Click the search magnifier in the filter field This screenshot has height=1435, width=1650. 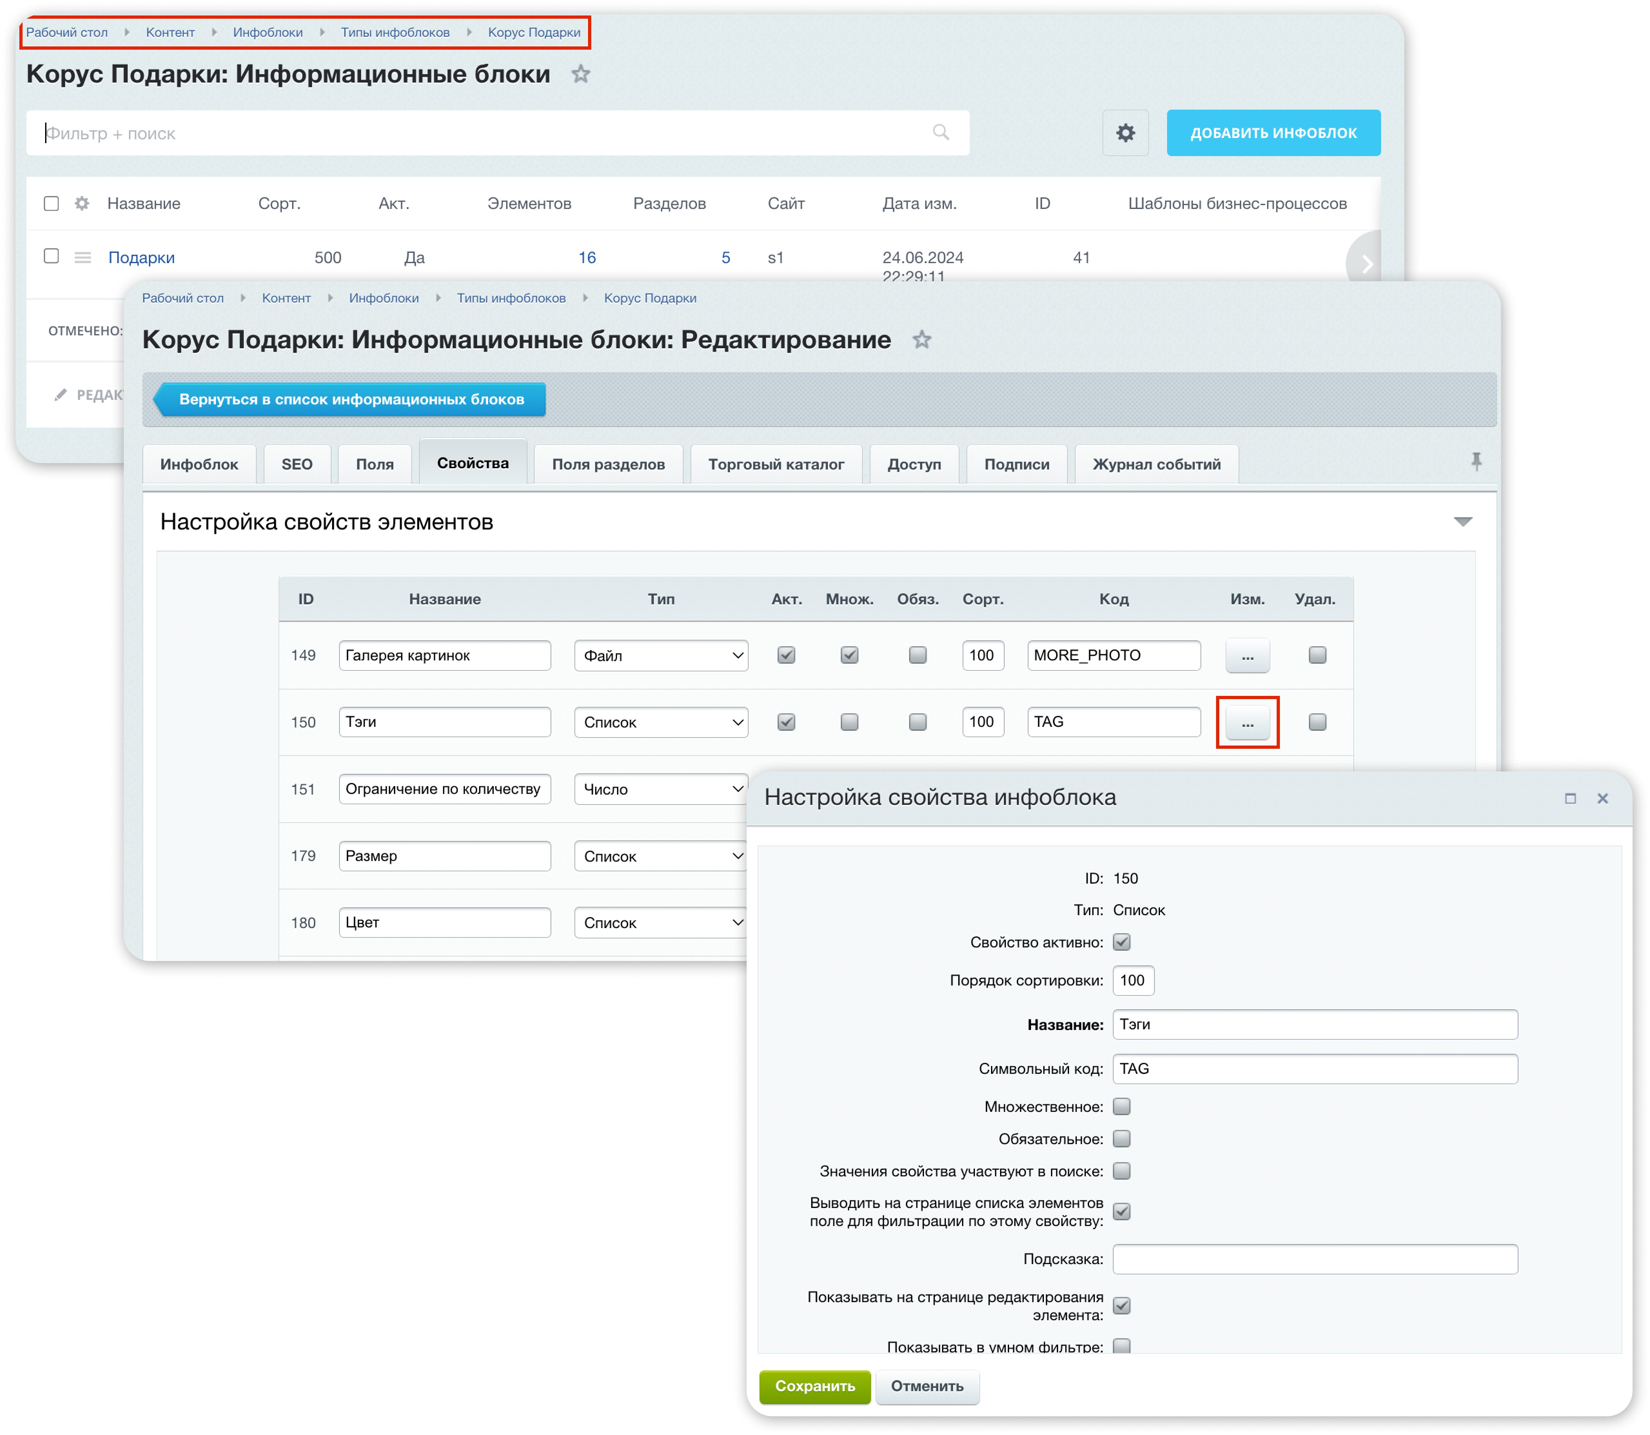coord(941,132)
